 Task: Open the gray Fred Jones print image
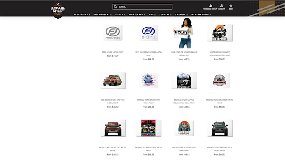point(113,33)
